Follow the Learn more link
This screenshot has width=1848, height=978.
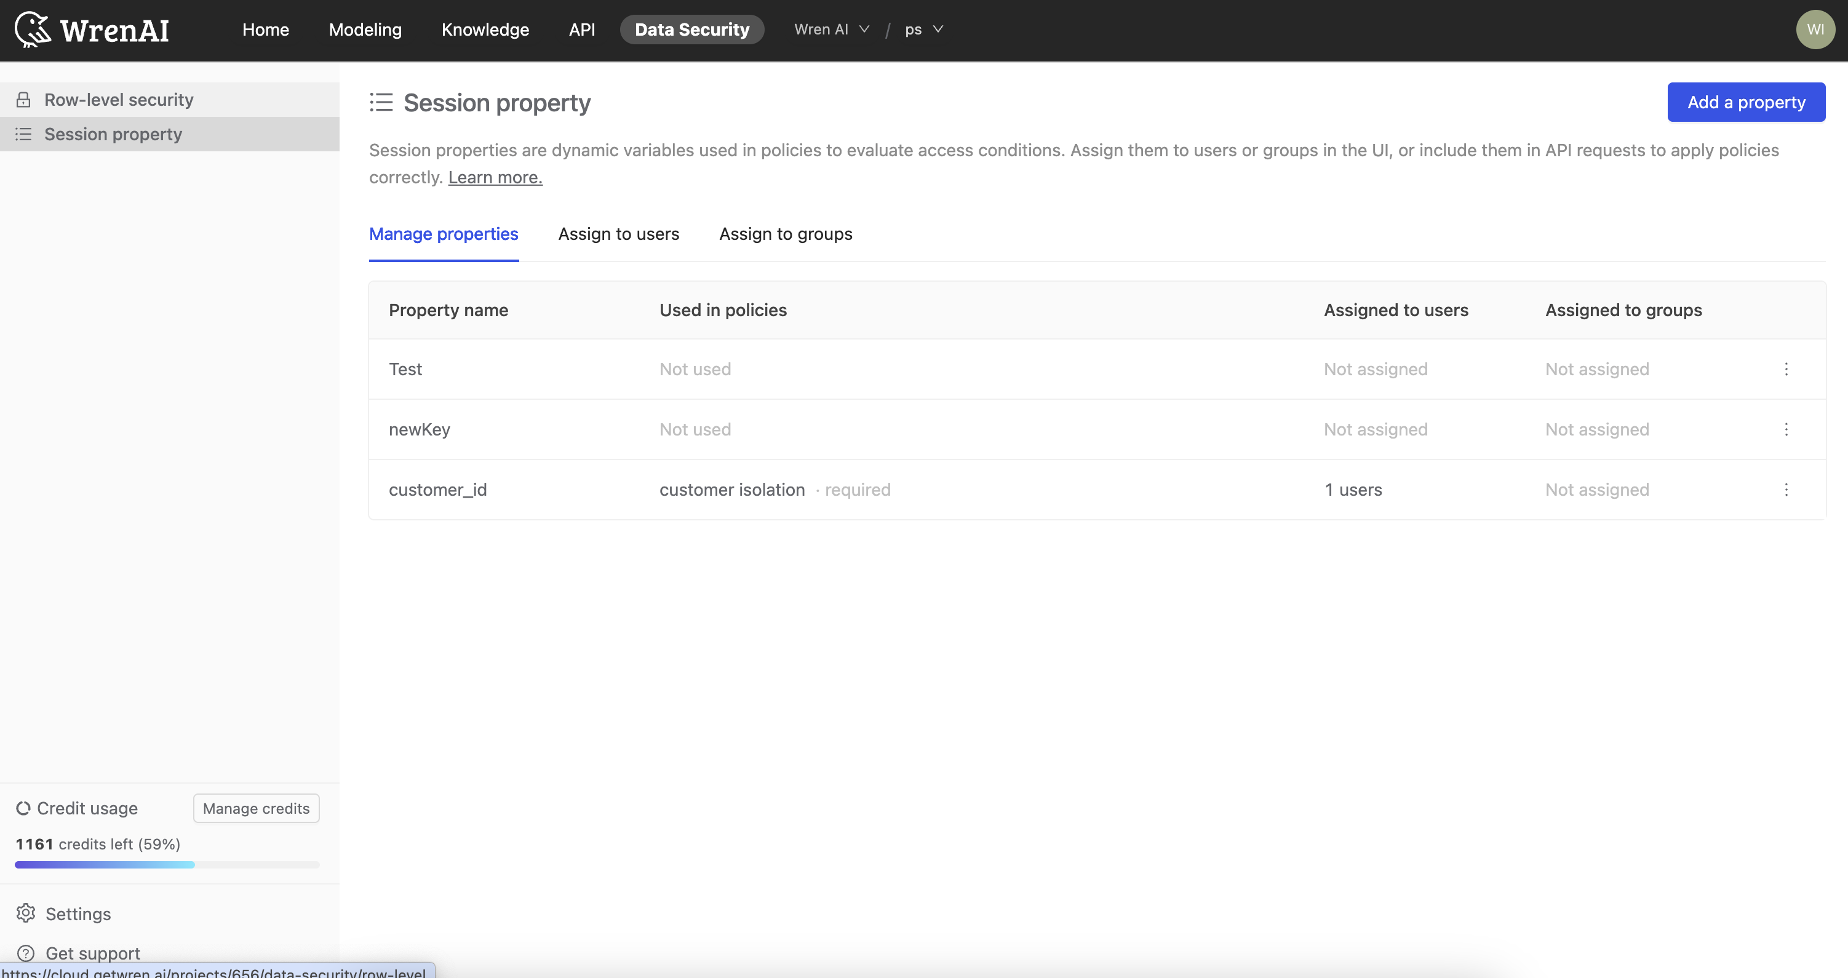click(x=495, y=177)
